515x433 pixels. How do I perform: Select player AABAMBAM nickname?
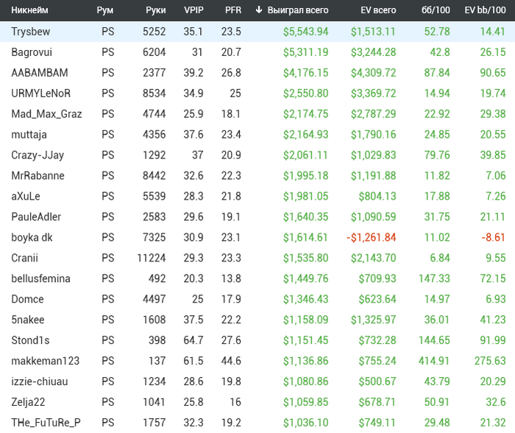tap(40, 73)
